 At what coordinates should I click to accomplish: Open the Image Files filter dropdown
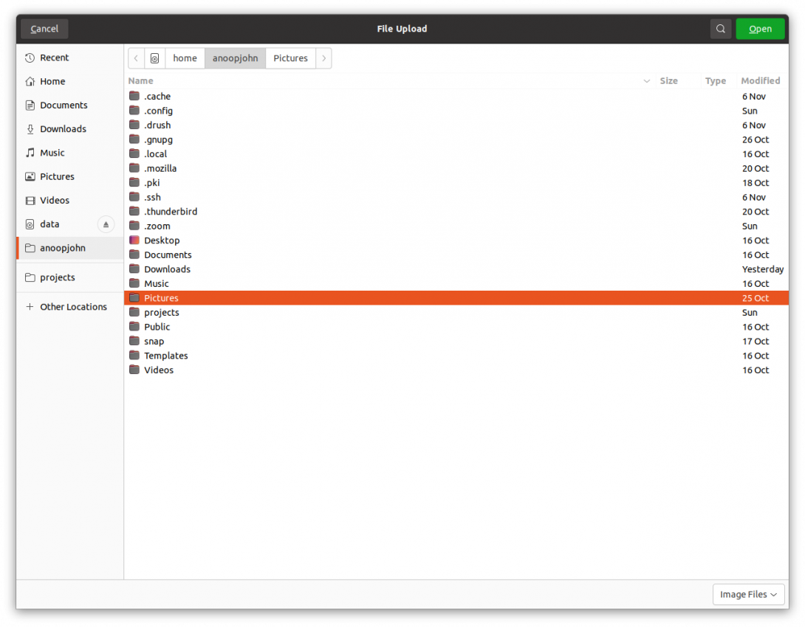pos(748,595)
